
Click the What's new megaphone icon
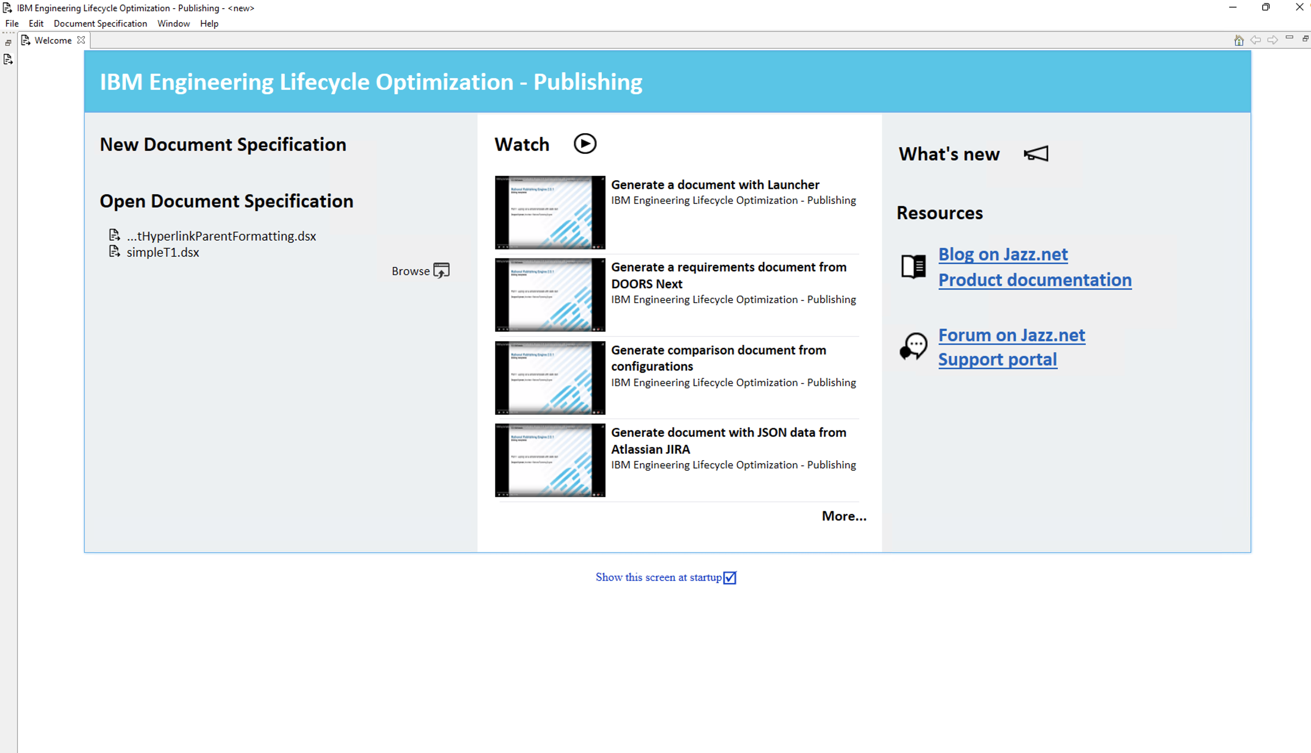pyautogui.click(x=1036, y=154)
